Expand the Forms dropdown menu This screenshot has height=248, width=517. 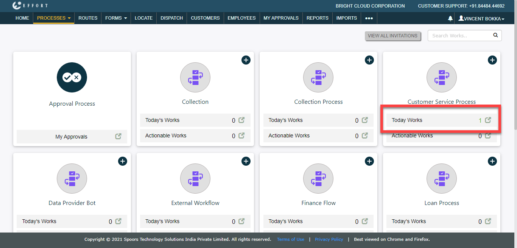click(116, 18)
